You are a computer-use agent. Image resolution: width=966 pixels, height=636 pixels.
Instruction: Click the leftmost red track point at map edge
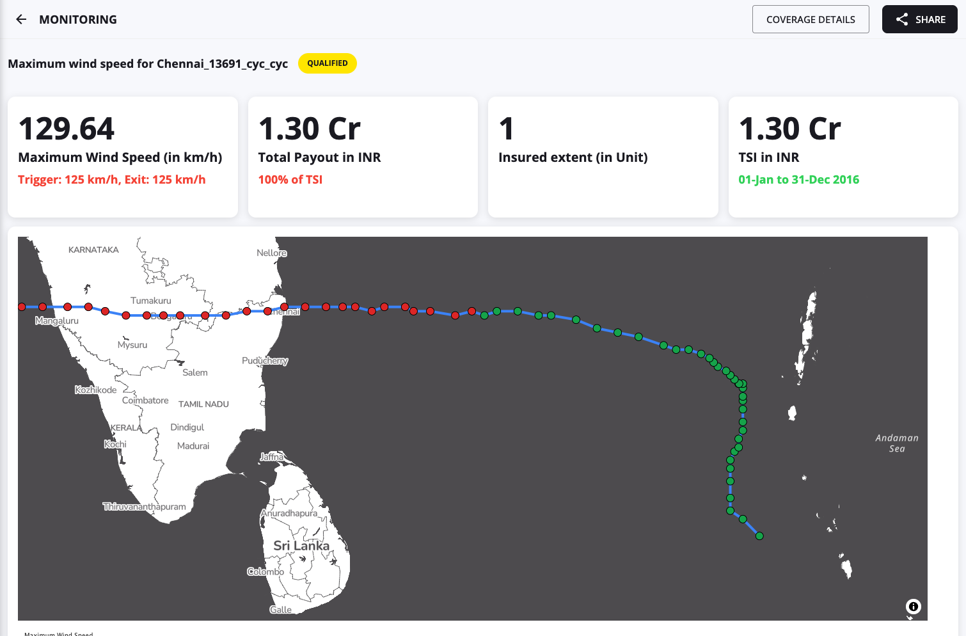(x=22, y=307)
